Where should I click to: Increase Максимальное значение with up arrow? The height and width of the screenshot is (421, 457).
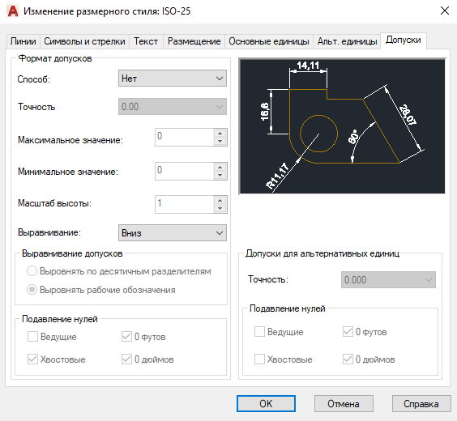coord(220,134)
